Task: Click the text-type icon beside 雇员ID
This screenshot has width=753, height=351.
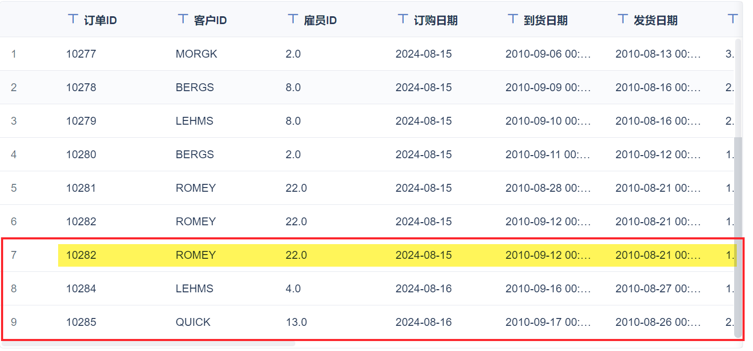Action: [x=293, y=19]
